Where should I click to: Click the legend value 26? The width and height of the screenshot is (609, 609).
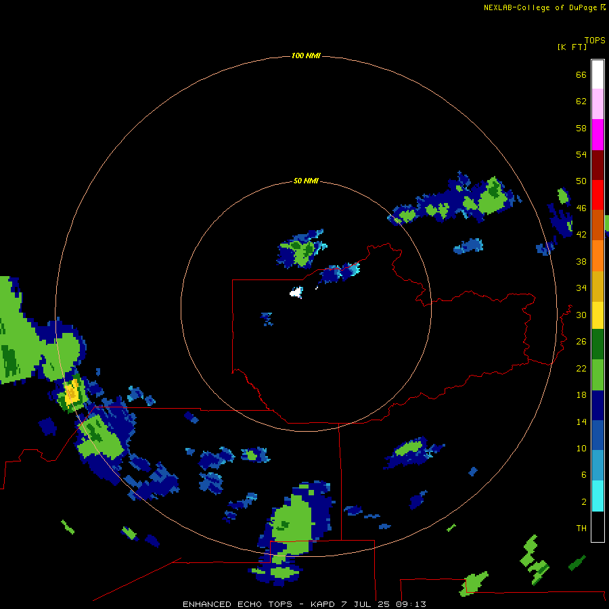581,342
